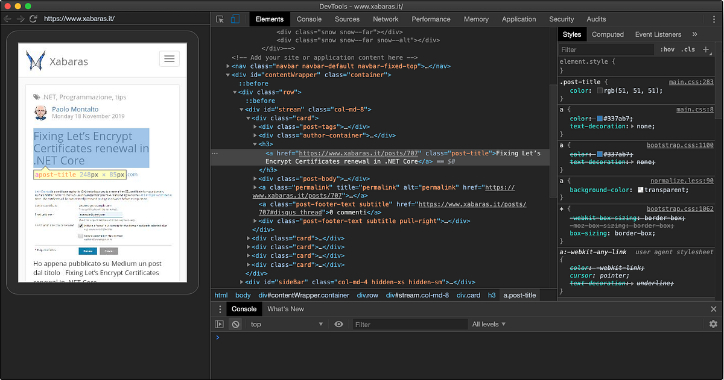Add a new style rule with plus icon
The image size is (724, 380).
(706, 49)
